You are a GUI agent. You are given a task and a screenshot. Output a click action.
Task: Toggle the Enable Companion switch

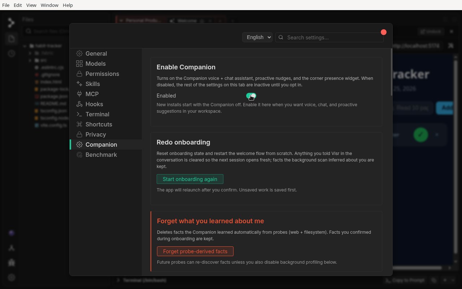point(251,96)
